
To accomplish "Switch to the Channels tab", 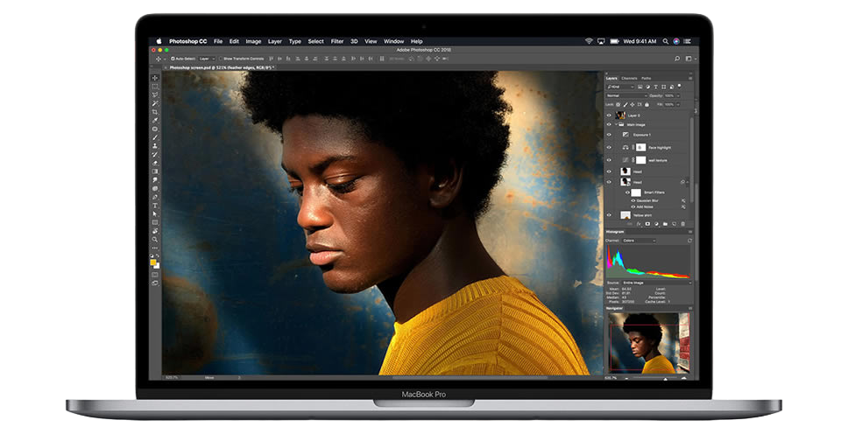I will click(x=629, y=78).
